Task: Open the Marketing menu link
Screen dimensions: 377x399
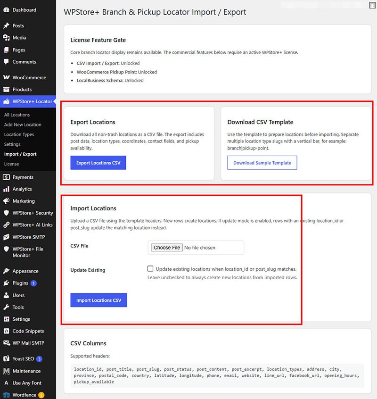Action: click(x=24, y=201)
